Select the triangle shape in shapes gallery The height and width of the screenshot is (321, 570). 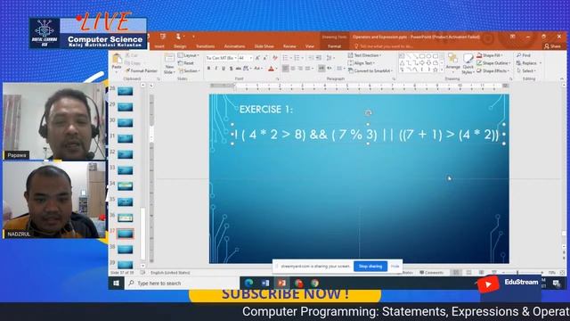(x=402, y=63)
